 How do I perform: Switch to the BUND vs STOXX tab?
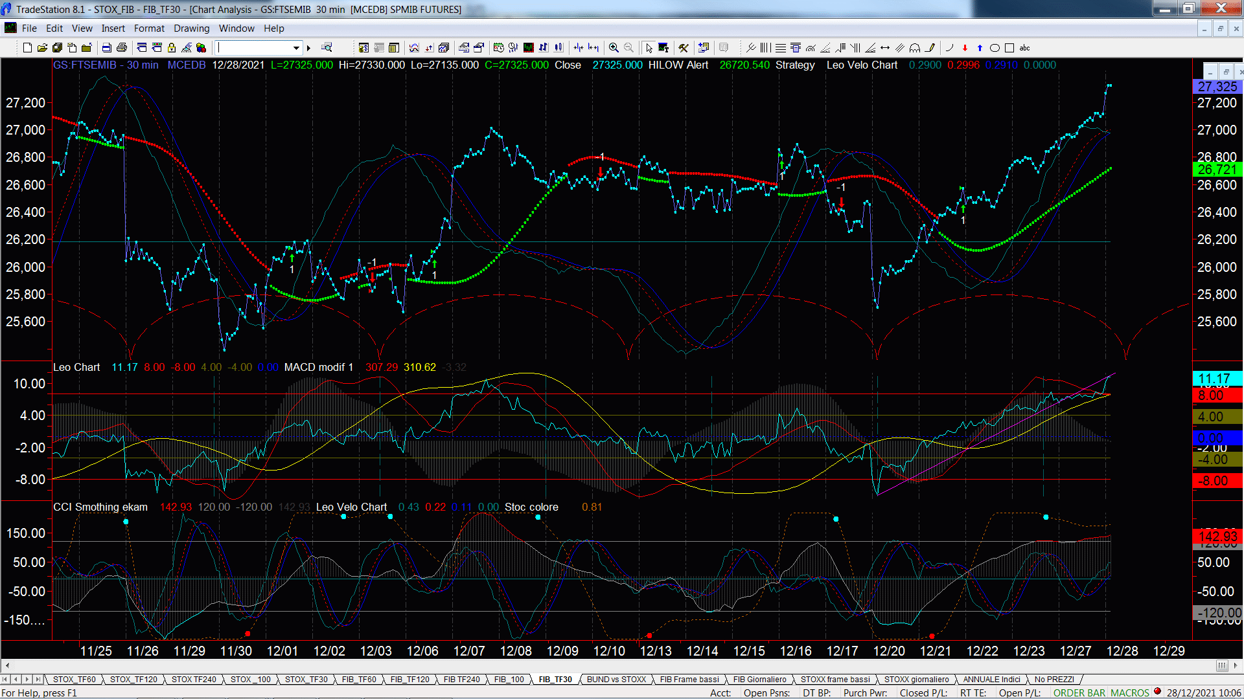[x=616, y=680]
